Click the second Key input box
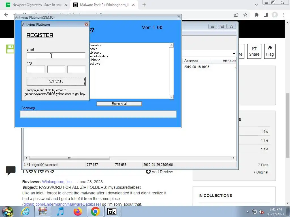Screen dimensions: 290x217 tap(56, 69)
